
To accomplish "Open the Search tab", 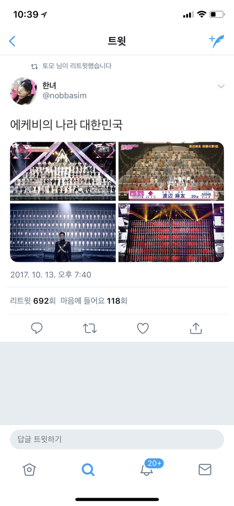I will pos(88,469).
